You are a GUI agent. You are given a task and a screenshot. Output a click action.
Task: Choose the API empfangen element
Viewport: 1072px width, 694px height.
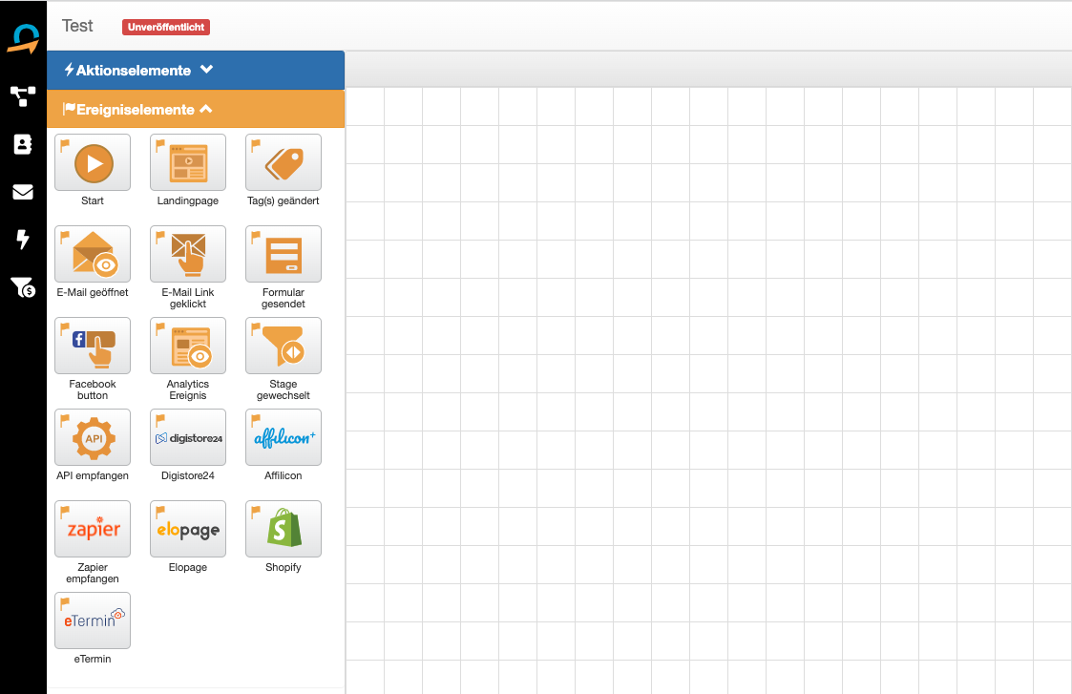pos(93,437)
